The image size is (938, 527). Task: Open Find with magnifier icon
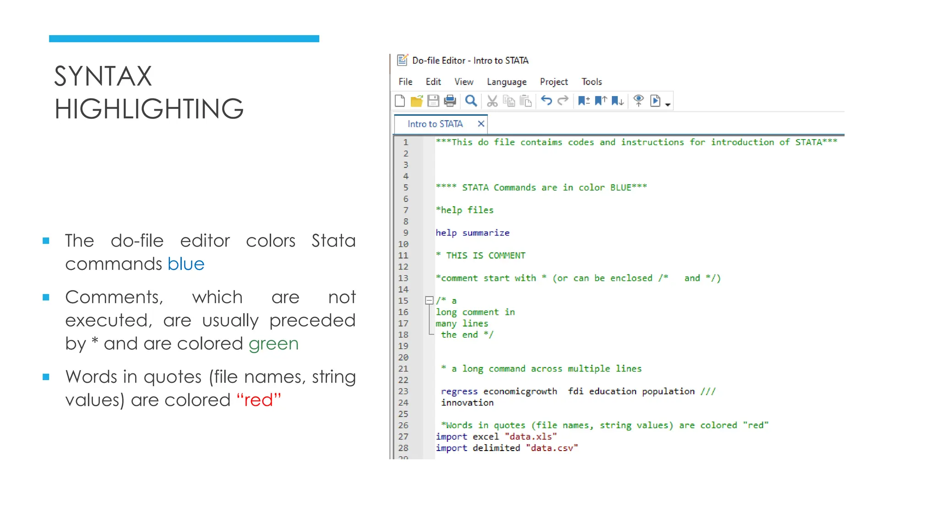(x=471, y=101)
